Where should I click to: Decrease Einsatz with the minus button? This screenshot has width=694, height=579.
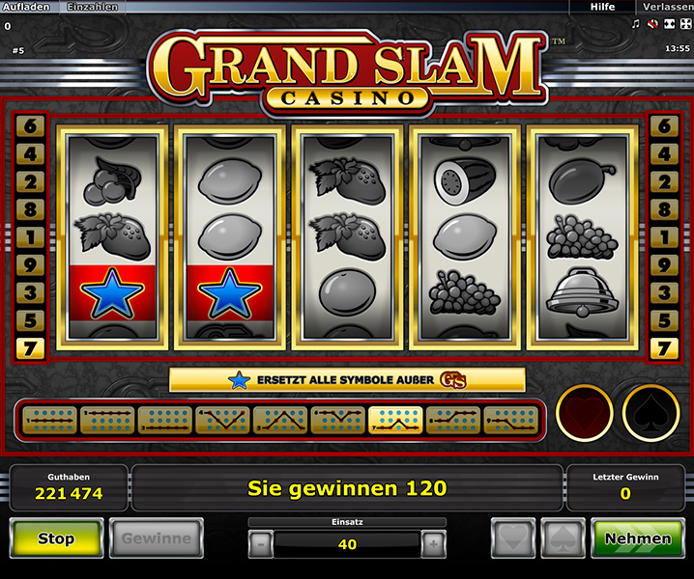click(261, 544)
